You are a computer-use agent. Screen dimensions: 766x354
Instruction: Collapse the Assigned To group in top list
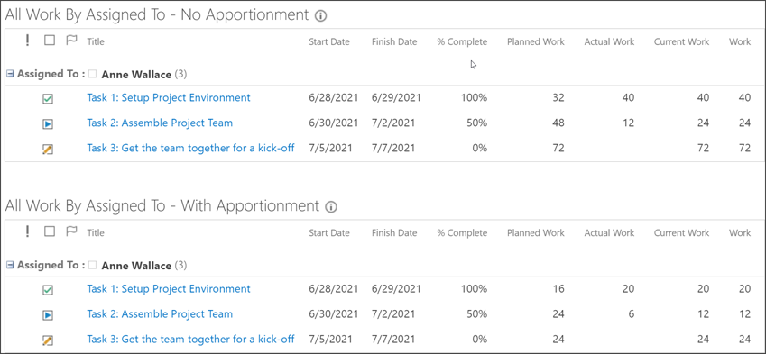point(10,74)
